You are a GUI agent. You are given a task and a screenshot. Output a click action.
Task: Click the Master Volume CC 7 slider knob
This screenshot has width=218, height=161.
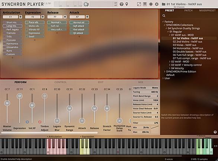[7, 103]
